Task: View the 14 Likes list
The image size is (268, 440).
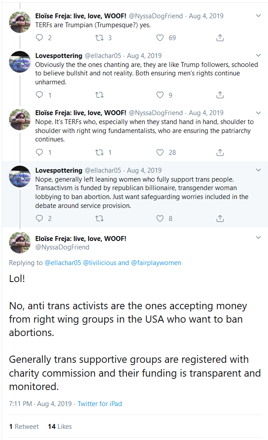Action: (60, 427)
